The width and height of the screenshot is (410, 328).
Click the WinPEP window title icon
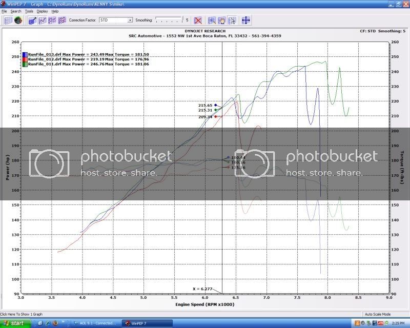click(x=3, y=4)
